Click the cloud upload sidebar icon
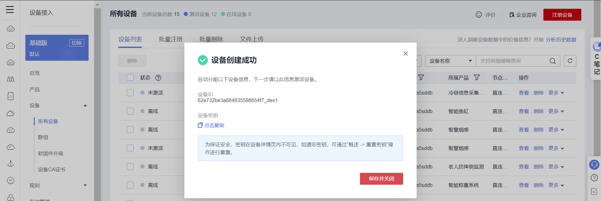Image resolution: width=601 pixels, height=201 pixels. click(x=11, y=130)
